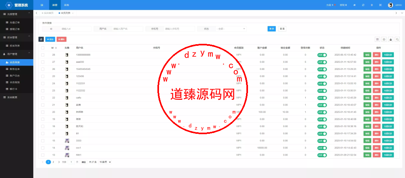This screenshot has width=405, height=178.
Task: Click the red 删除 batch delete button
Action: [x=61, y=39]
